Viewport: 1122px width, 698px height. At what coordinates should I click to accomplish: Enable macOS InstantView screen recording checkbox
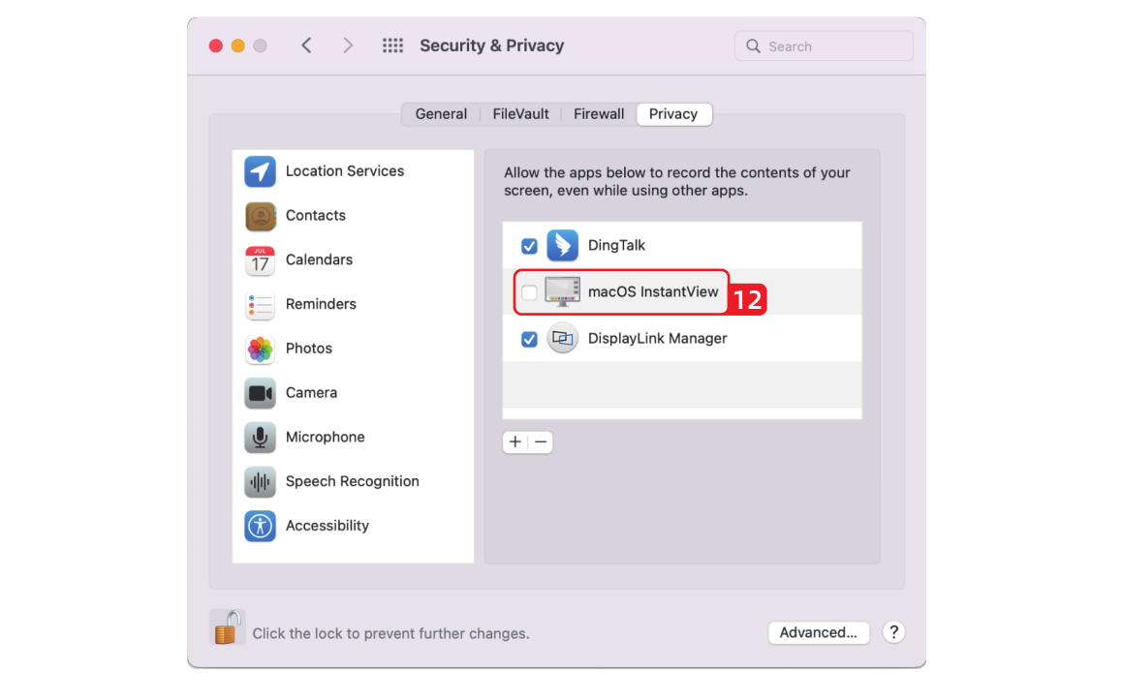[x=529, y=292]
